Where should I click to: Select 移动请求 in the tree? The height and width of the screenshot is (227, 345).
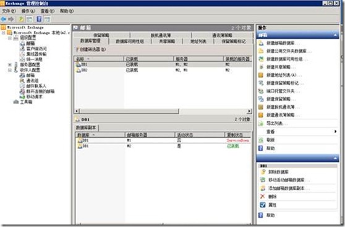[x=34, y=96]
